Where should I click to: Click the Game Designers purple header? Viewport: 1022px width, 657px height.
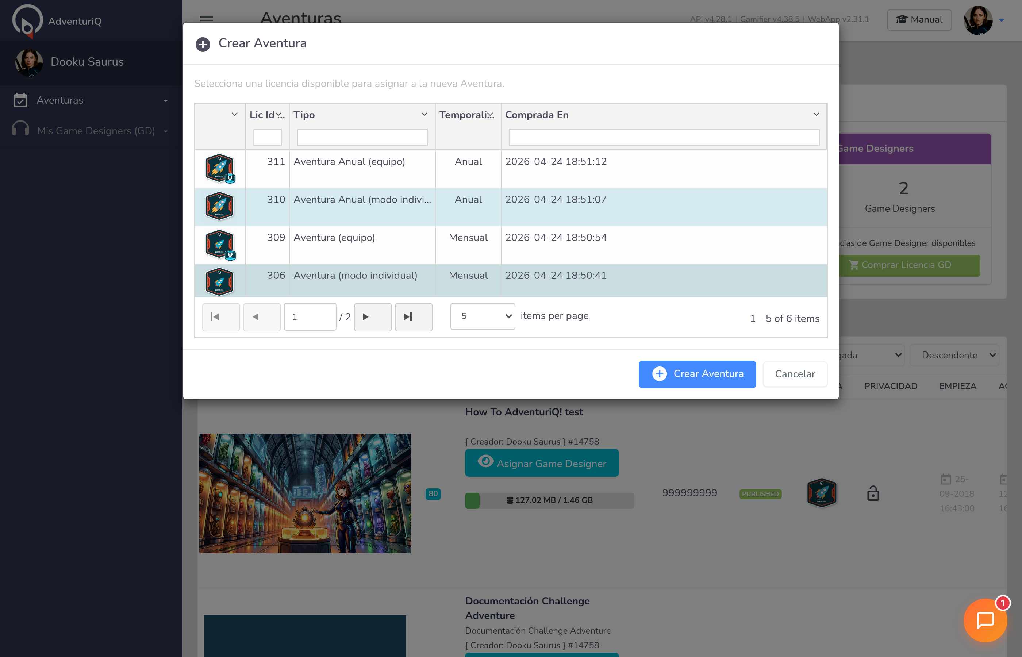coord(915,149)
